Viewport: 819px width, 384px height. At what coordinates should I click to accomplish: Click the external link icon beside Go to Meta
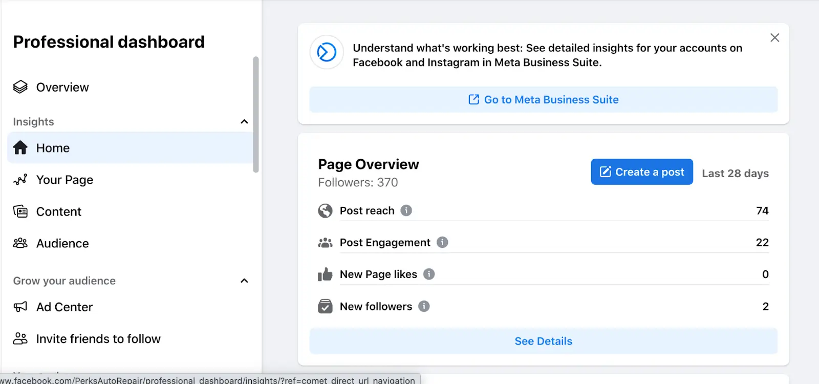click(474, 99)
